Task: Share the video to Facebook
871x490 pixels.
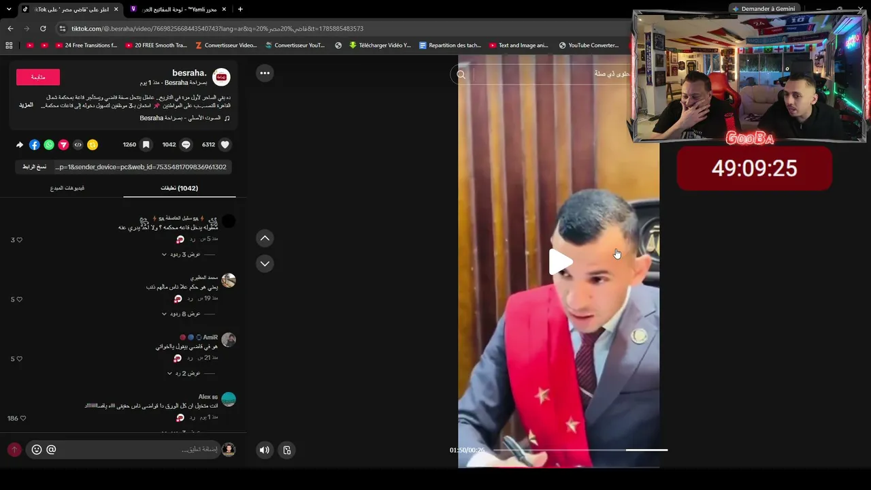Action: pyautogui.click(x=35, y=145)
